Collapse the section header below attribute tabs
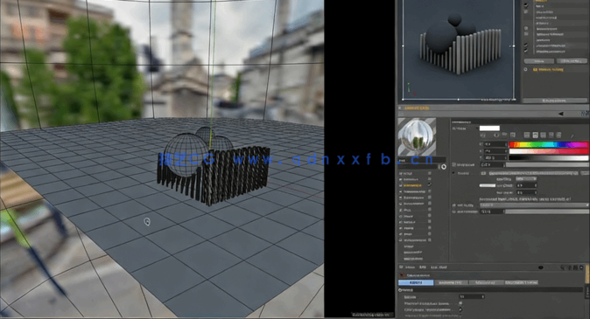This screenshot has height=319, width=590. pos(491,289)
